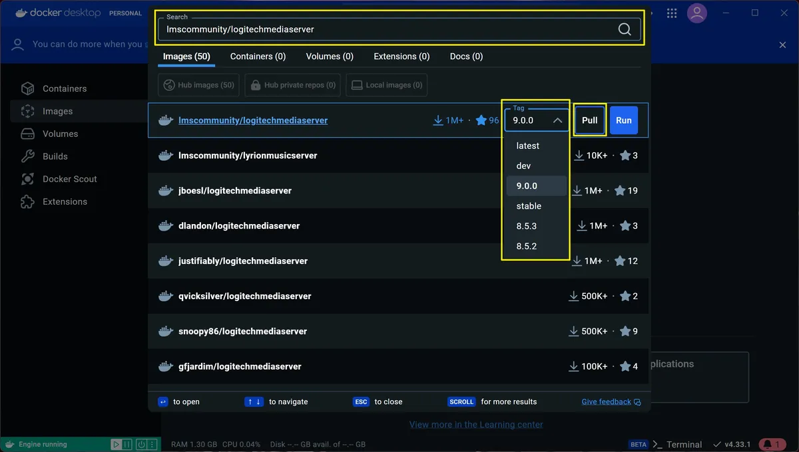
Task: Choose the 'latest' tag option
Action: (x=537, y=146)
